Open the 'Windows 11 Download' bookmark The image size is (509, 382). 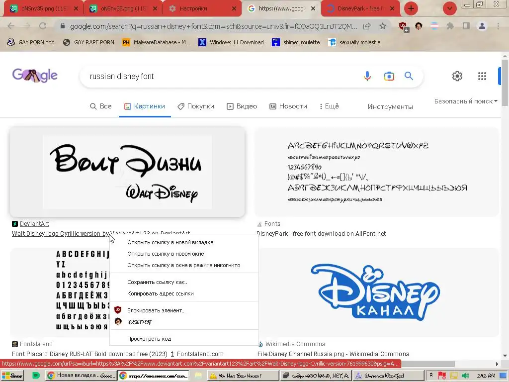click(x=231, y=42)
